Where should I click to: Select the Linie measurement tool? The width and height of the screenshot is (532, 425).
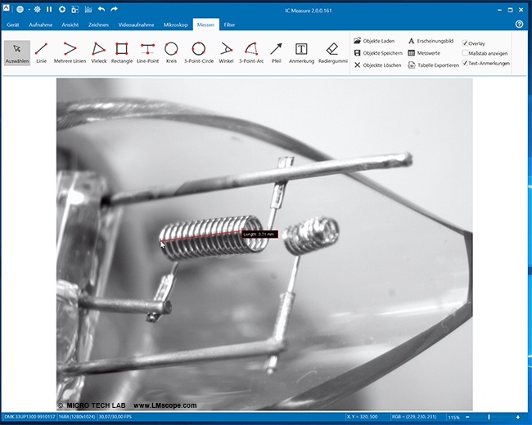click(41, 52)
